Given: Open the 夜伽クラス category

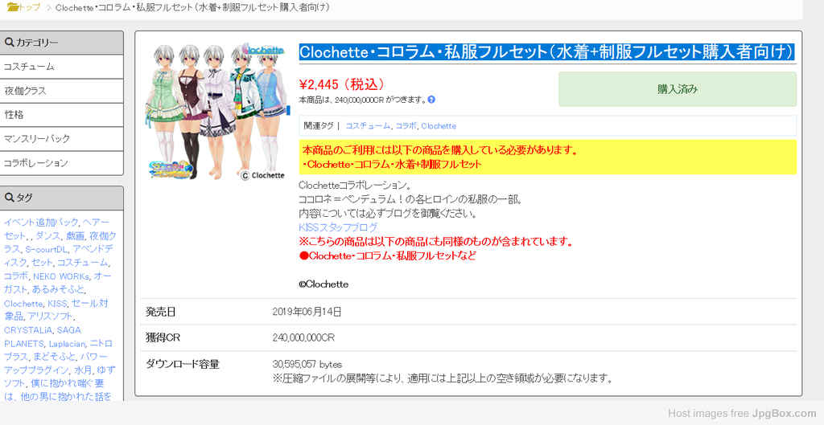Looking at the screenshot, I should [x=61, y=91].
